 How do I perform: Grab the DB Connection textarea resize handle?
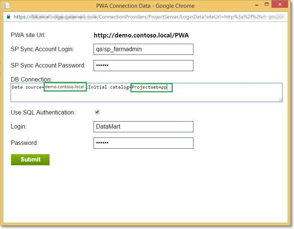point(280,100)
